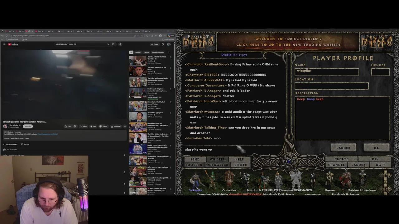Open options for 'Jim Was ALWAYS The Villain' video
This screenshot has height=224, width=399.
[170, 57]
